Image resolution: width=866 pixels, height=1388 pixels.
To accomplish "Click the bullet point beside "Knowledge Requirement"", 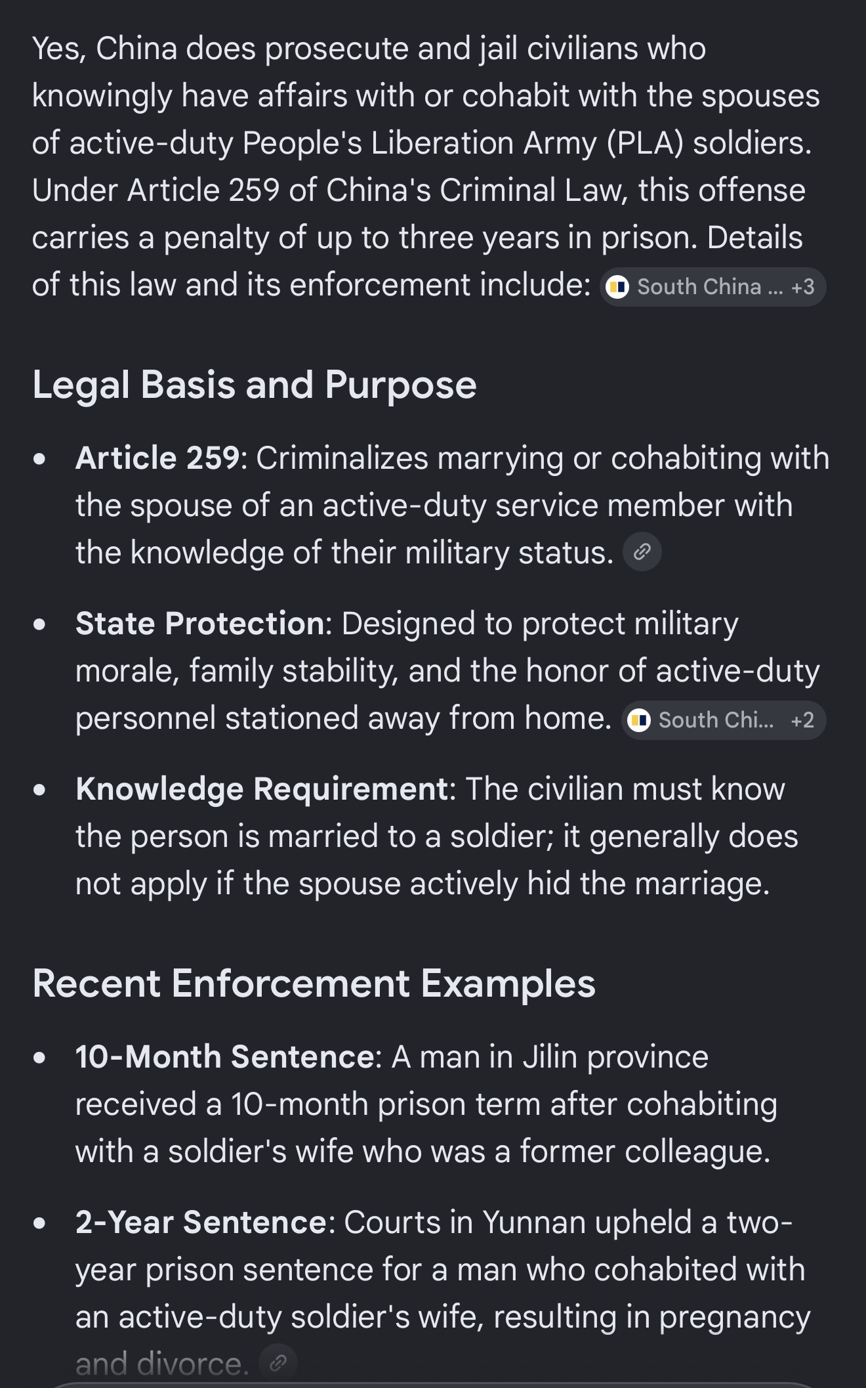I will (40, 790).
